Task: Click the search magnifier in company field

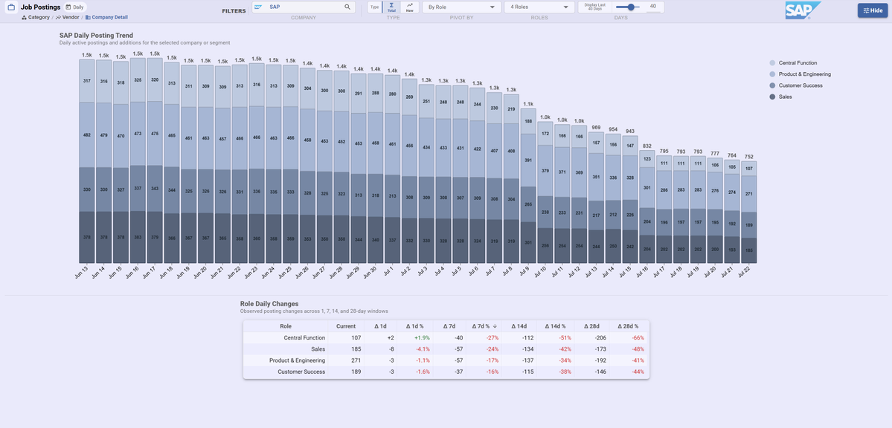Action: 347,7
